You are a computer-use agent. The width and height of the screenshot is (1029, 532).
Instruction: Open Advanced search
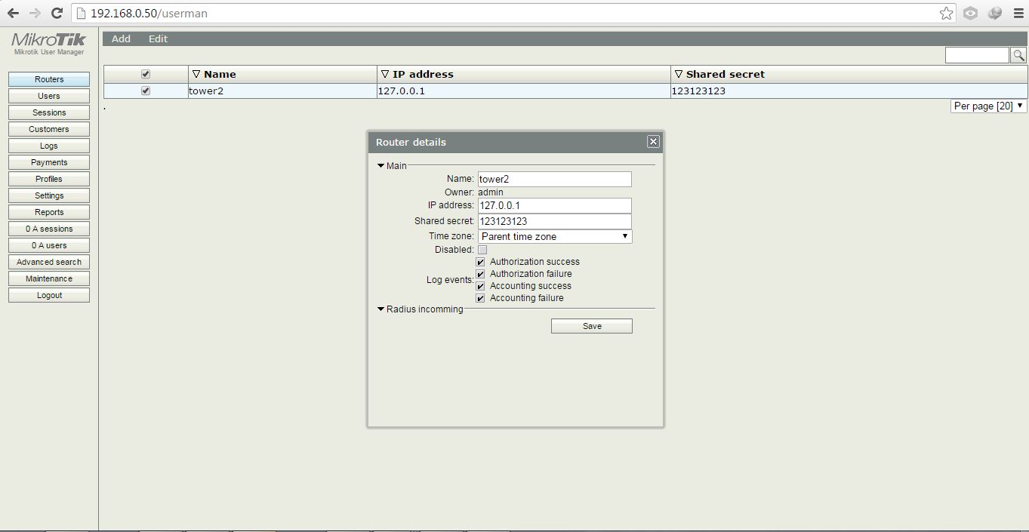(x=49, y=262)
